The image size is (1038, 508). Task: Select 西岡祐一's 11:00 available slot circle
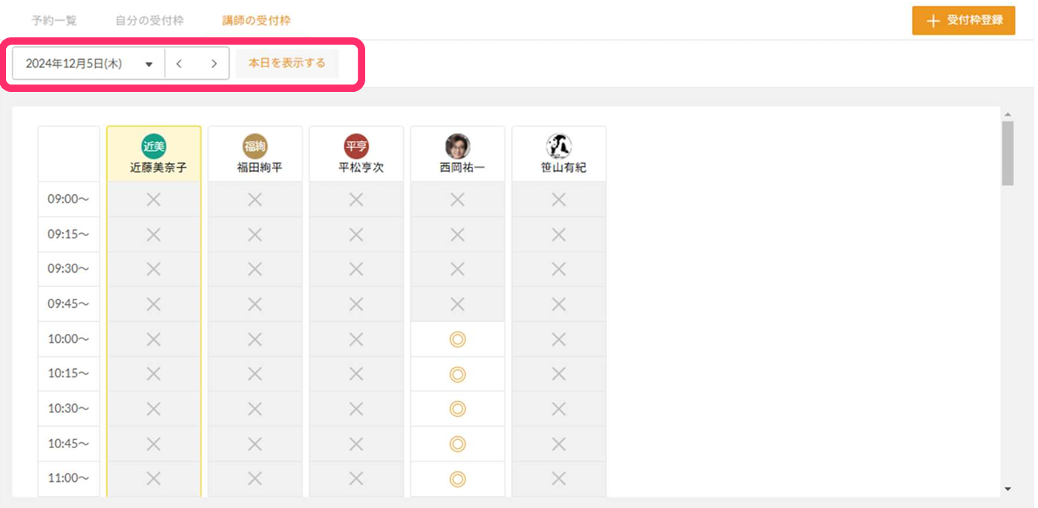coord(457,478)
